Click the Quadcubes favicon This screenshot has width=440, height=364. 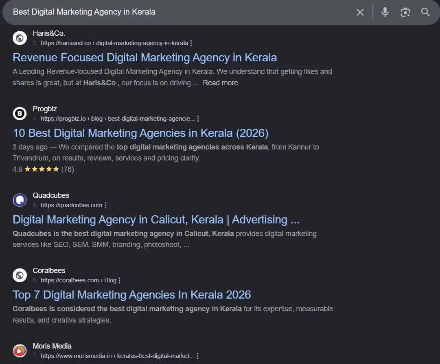20,200
